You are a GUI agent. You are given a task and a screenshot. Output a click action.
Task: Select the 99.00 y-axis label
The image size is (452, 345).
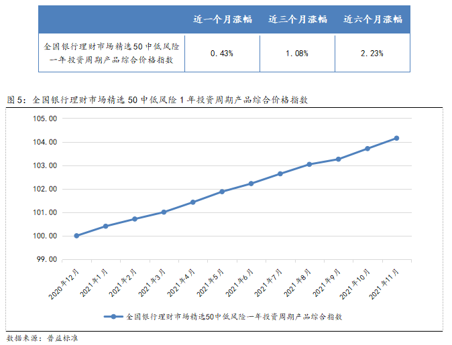[x=47, y=259]
